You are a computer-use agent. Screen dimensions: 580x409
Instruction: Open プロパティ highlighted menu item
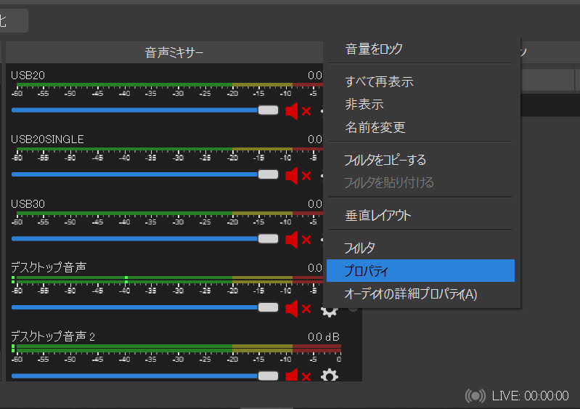[420, 271]
